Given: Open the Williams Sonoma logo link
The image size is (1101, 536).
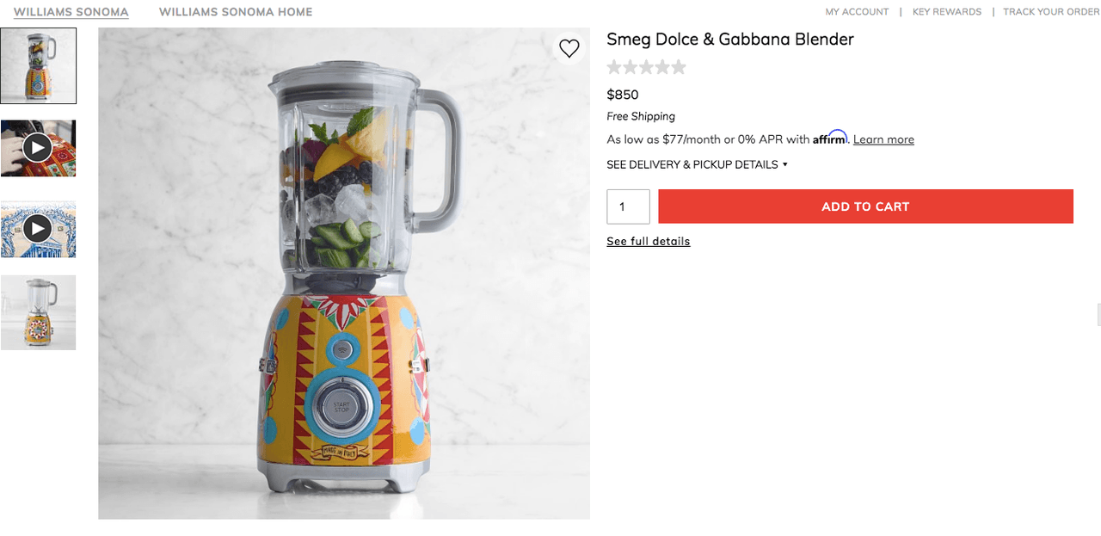Looking at the screenshot, I should pos(70,12).
